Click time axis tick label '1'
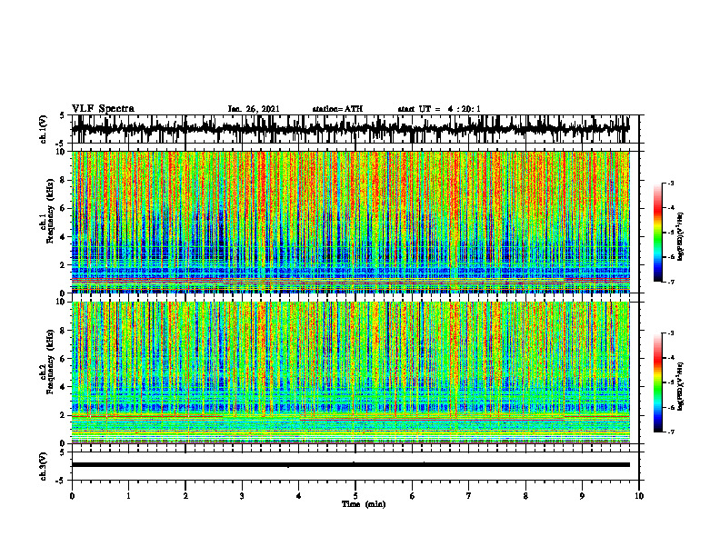 128,496
